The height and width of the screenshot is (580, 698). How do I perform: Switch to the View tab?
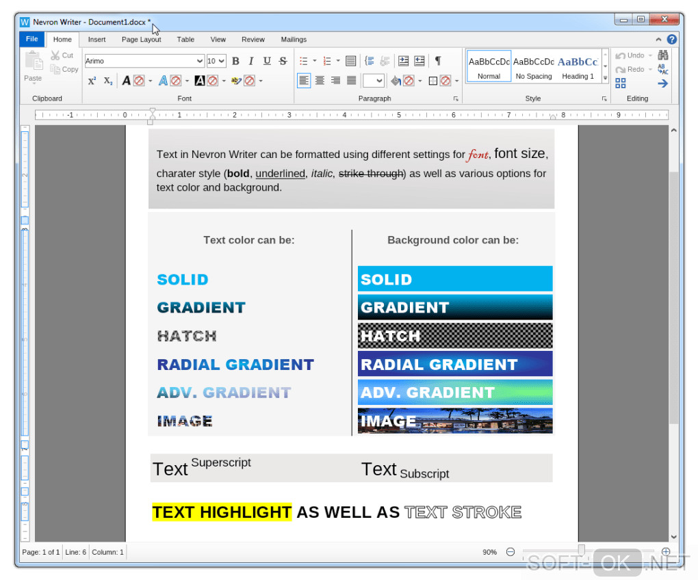coord(218,40)
